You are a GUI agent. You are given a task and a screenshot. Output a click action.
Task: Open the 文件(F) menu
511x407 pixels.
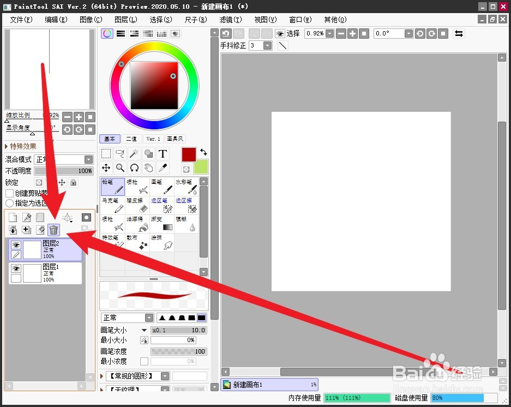point(21,20)
